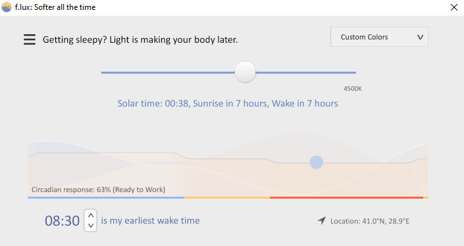Click the 08:30 wake time value

62,221
